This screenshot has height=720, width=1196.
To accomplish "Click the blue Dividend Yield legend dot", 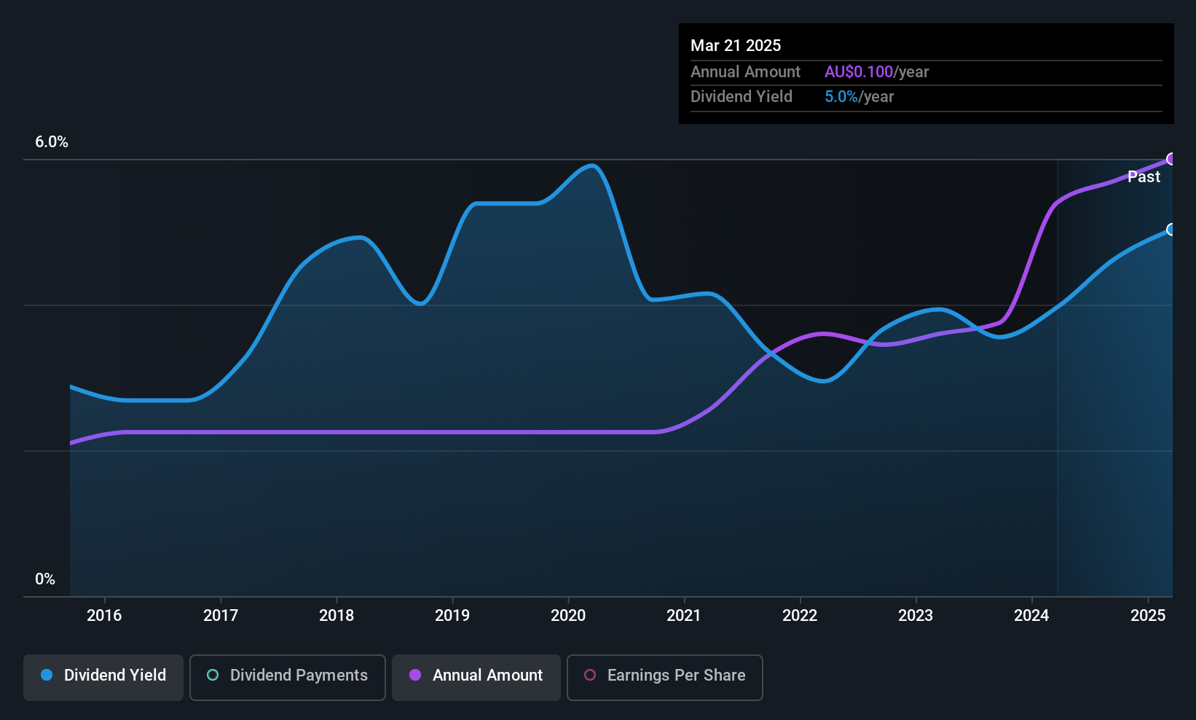I will [x=47, y=676].
